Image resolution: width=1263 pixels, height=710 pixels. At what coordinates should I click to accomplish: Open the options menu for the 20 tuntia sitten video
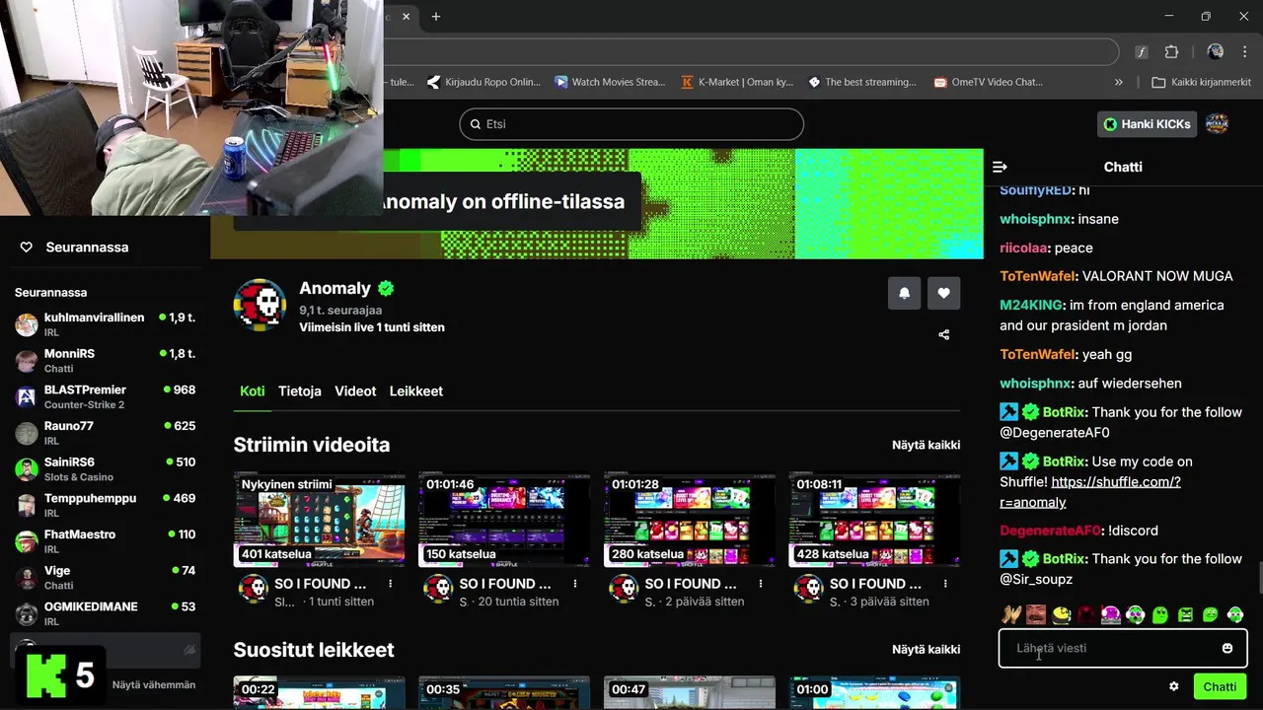click(x=576, y=584)
